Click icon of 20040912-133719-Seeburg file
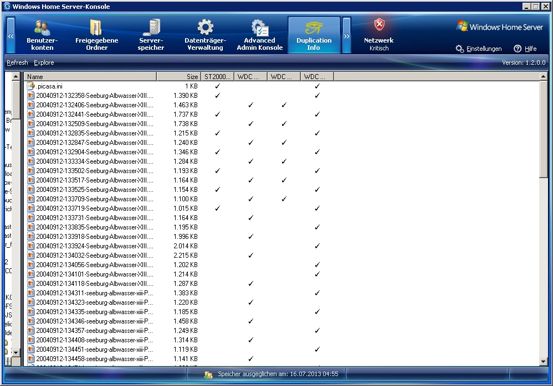The width and height of the screenshot is (553, 386). pos(30,208)
